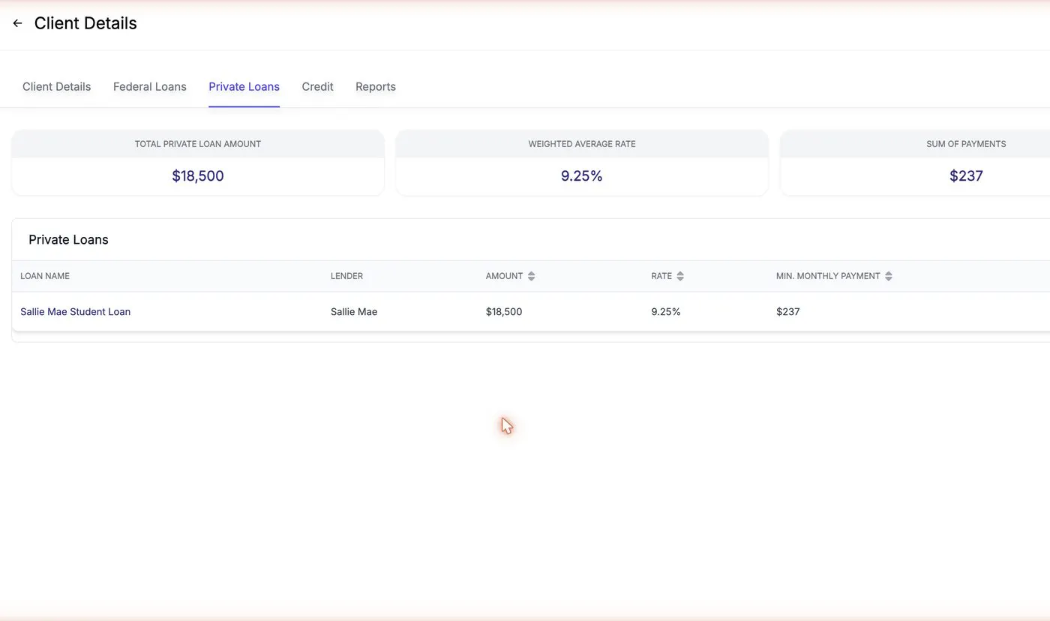Sort by Min. Monthly Payment arrows
The height and width of the screenshot is (621, 1050).
click(888, 276)
